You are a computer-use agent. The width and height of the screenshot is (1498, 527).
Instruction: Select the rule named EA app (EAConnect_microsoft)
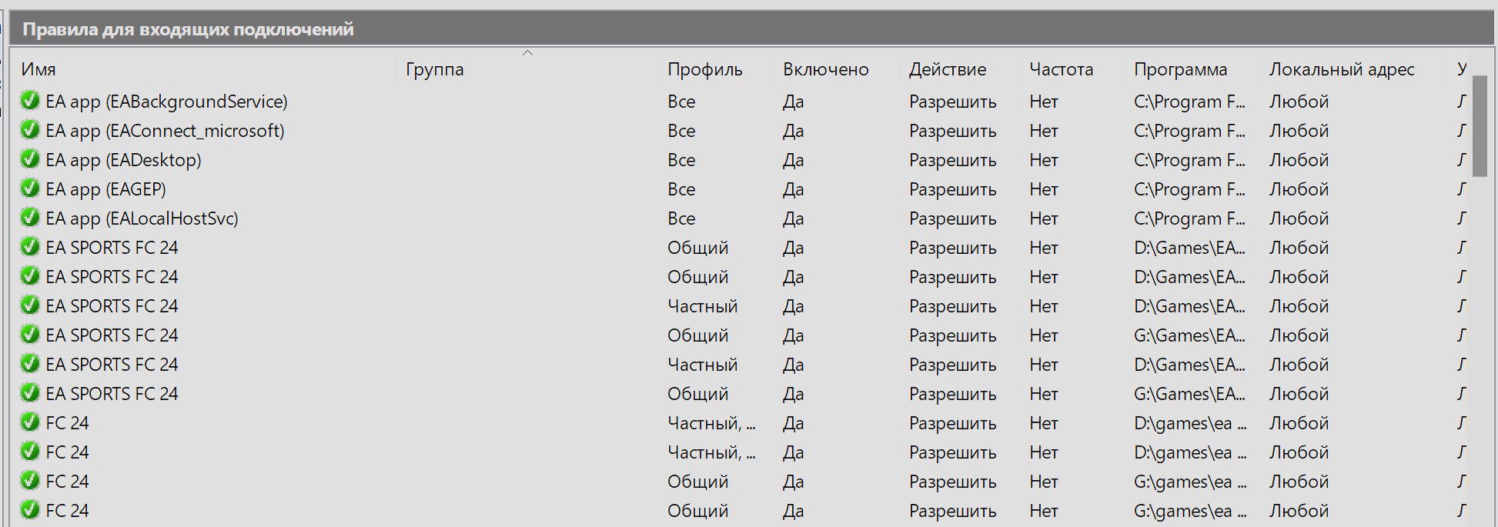click(165, 131)
